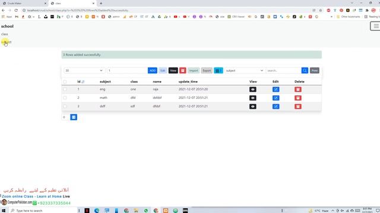This screenshot has height=213, width=380.
Task: Open the rows-per-page dropdown showing 30
Action: (84, 70)
